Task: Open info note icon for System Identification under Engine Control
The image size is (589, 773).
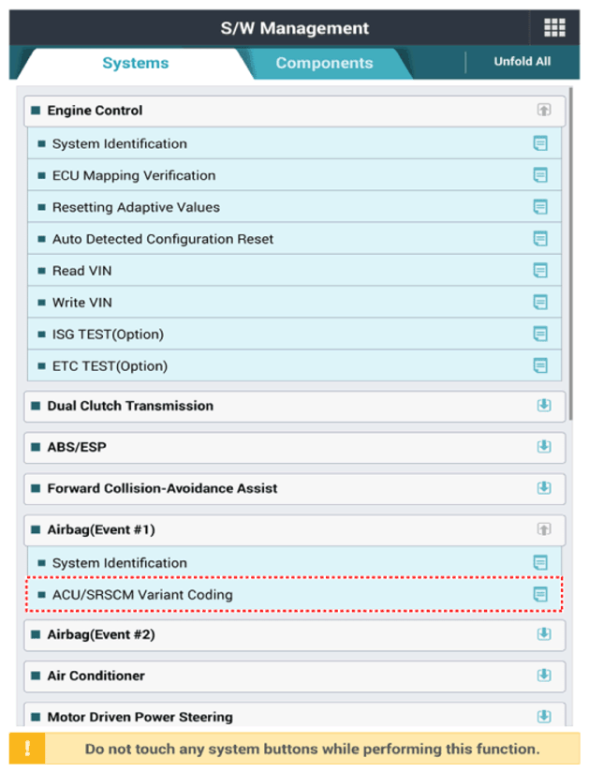Action: coord(540,143)
